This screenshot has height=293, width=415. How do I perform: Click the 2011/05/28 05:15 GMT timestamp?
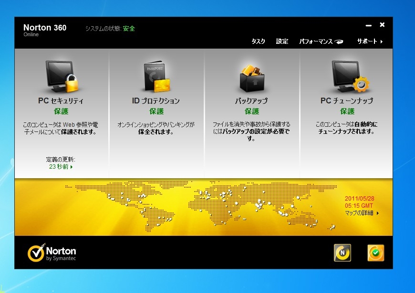pyautogui.click(x=359, y=202)
